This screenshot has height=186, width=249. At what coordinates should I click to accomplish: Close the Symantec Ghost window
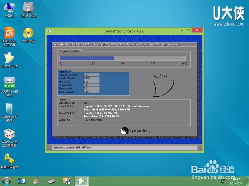tap(197, 30)
